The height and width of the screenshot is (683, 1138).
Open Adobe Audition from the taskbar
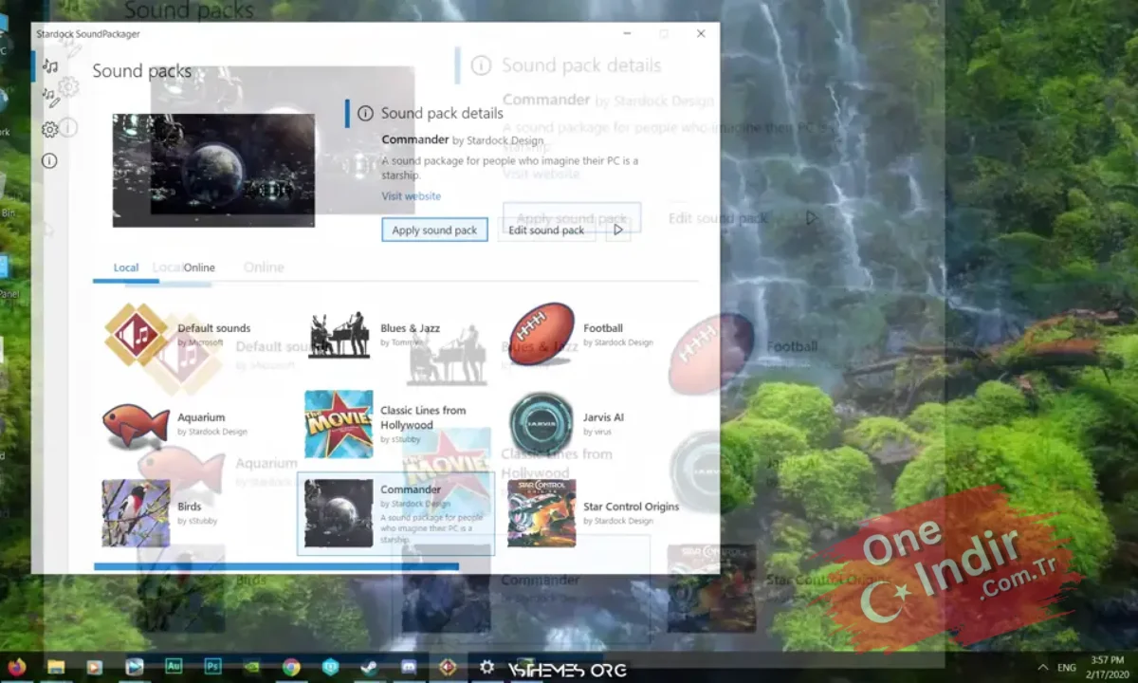[174, 667]
